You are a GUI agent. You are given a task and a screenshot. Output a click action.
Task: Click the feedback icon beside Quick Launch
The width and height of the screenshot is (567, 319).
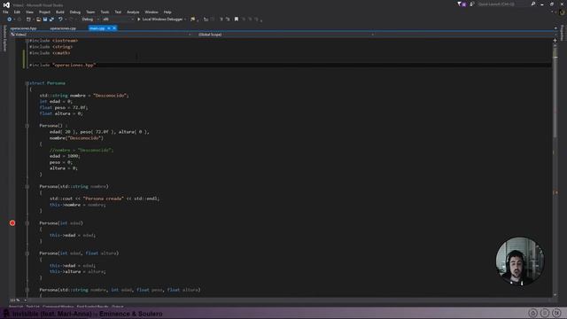coord(472,4)
